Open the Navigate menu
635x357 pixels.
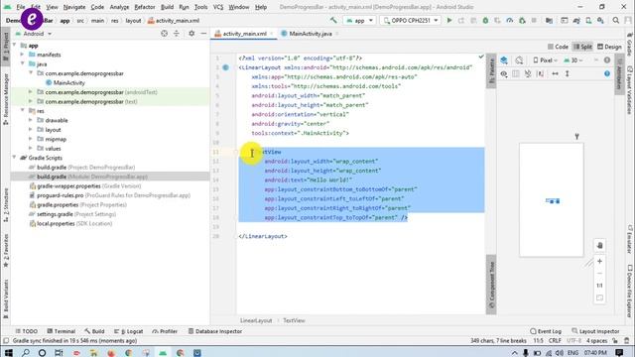pyautogui.click(x=74, y=7)
